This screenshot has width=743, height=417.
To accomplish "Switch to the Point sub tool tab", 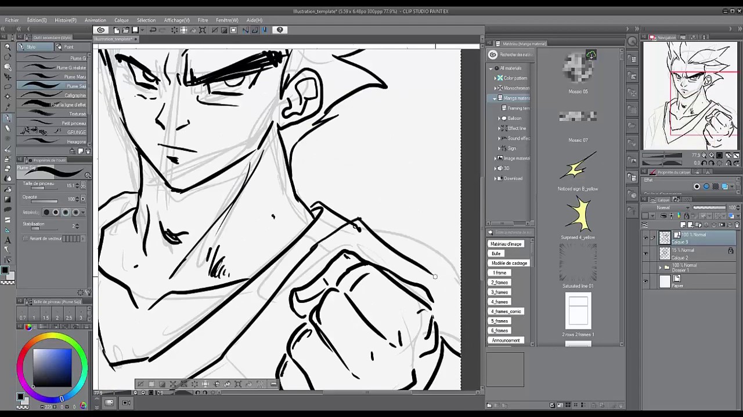I will (73, 47).
